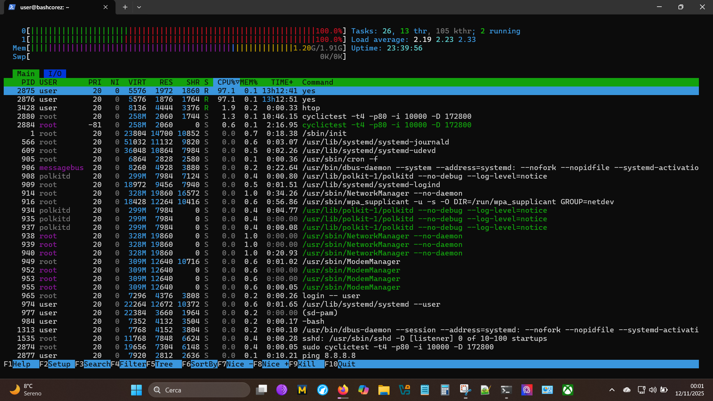The image size is (713, 401).
Task: Click F2 Setup in the bottom bar
Action: pyautogui.click(x=59, y=364)
